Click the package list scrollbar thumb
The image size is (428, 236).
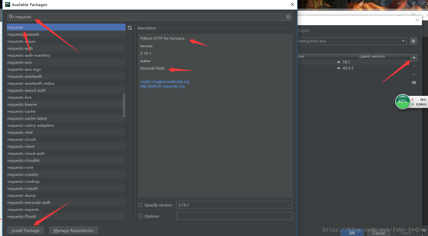tap(124, 105)
